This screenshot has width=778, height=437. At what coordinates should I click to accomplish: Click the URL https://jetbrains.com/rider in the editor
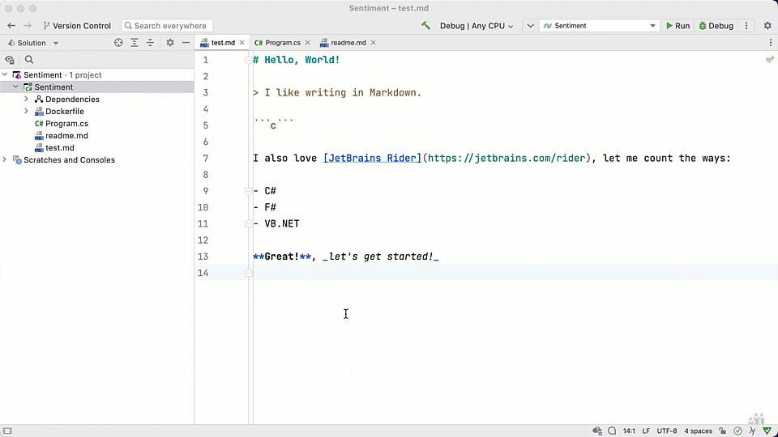pyautogui.click(x=507, y=159)
